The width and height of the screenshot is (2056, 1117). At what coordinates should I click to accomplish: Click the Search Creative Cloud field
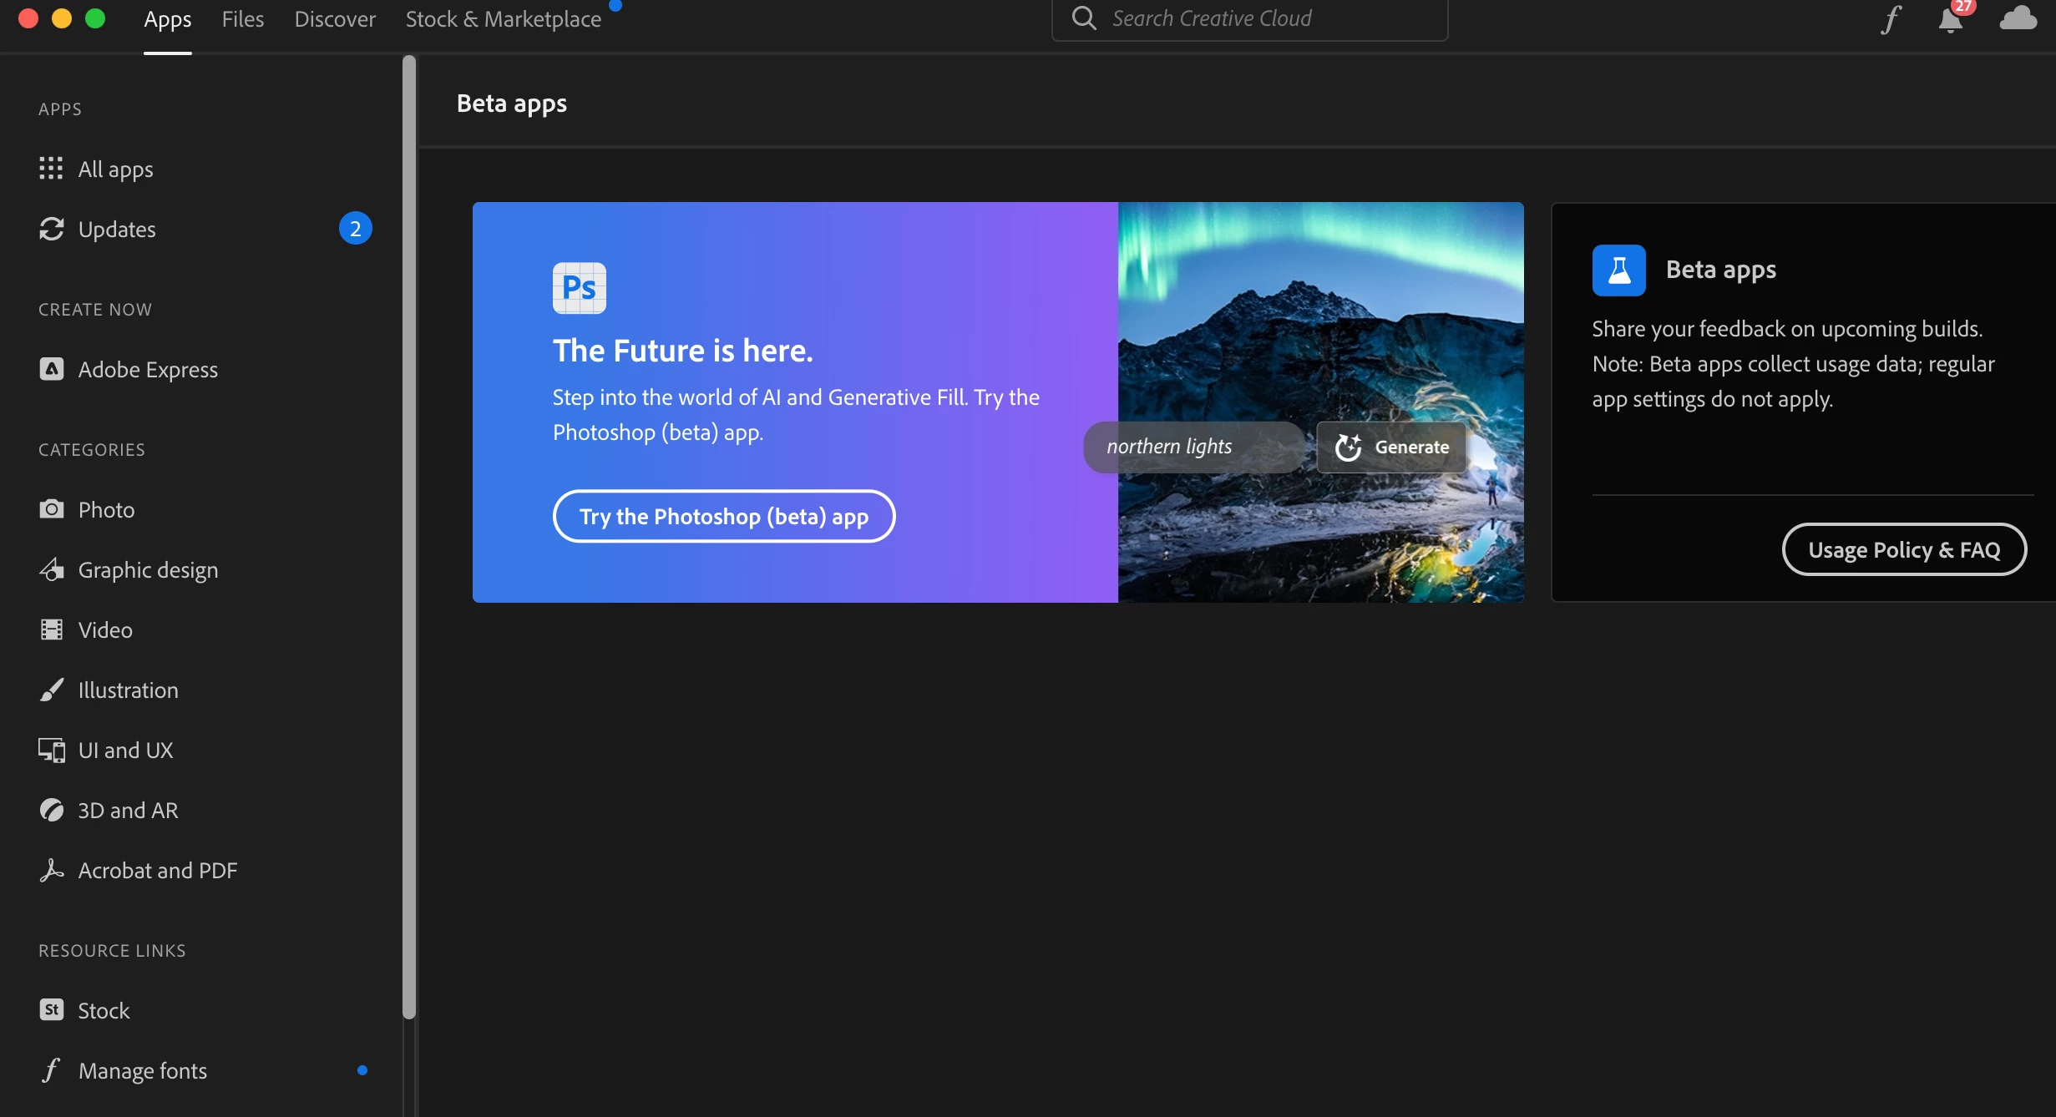click(x=1249, y=18)
